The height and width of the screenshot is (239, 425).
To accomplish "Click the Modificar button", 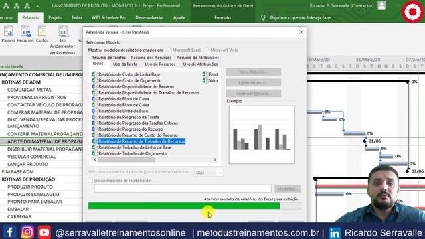I will pyautogui.click(x=288, y=189).
